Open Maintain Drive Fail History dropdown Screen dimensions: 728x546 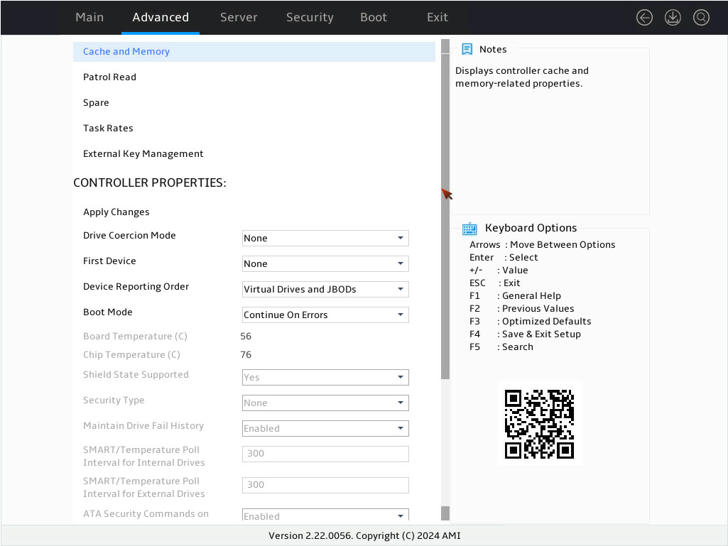pyautogui.click(x=325, y=429)
